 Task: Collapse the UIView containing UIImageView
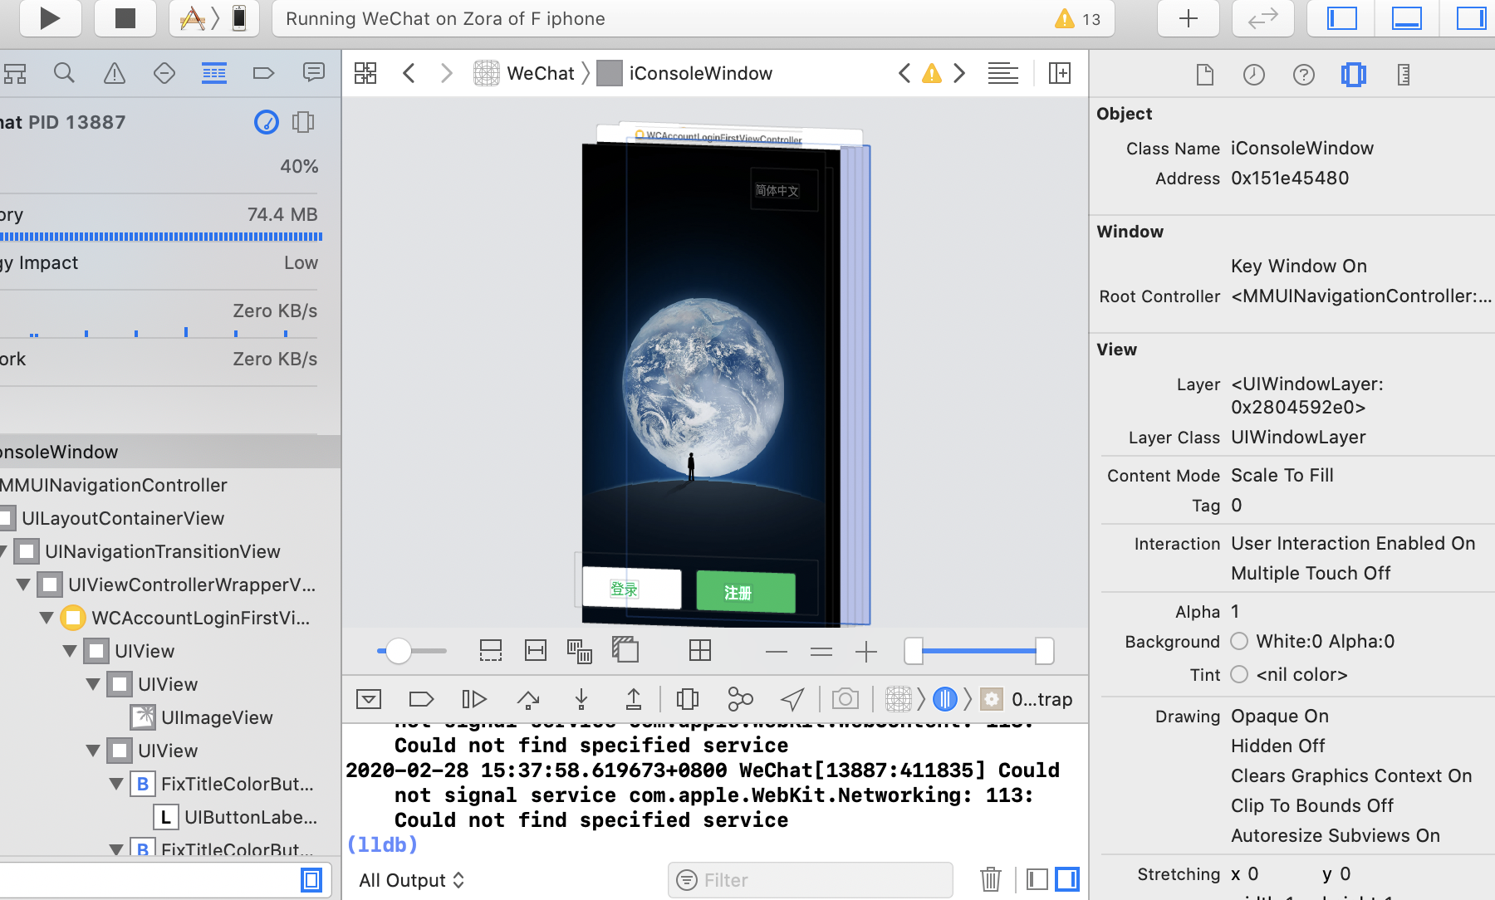[94, 684]
